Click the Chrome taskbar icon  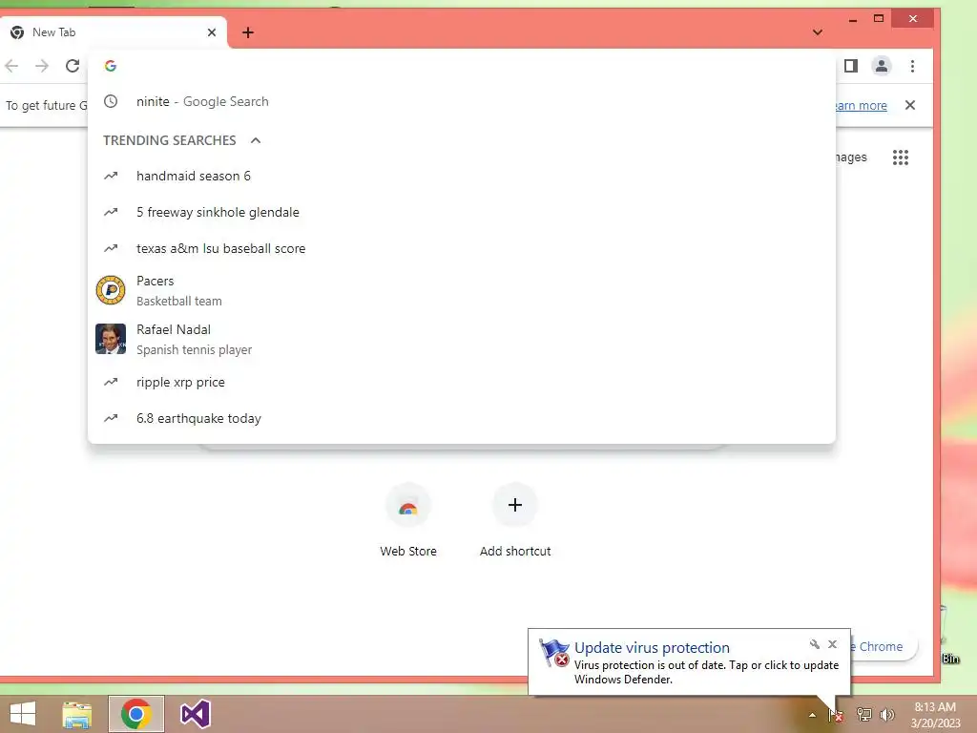coord(136,714)
